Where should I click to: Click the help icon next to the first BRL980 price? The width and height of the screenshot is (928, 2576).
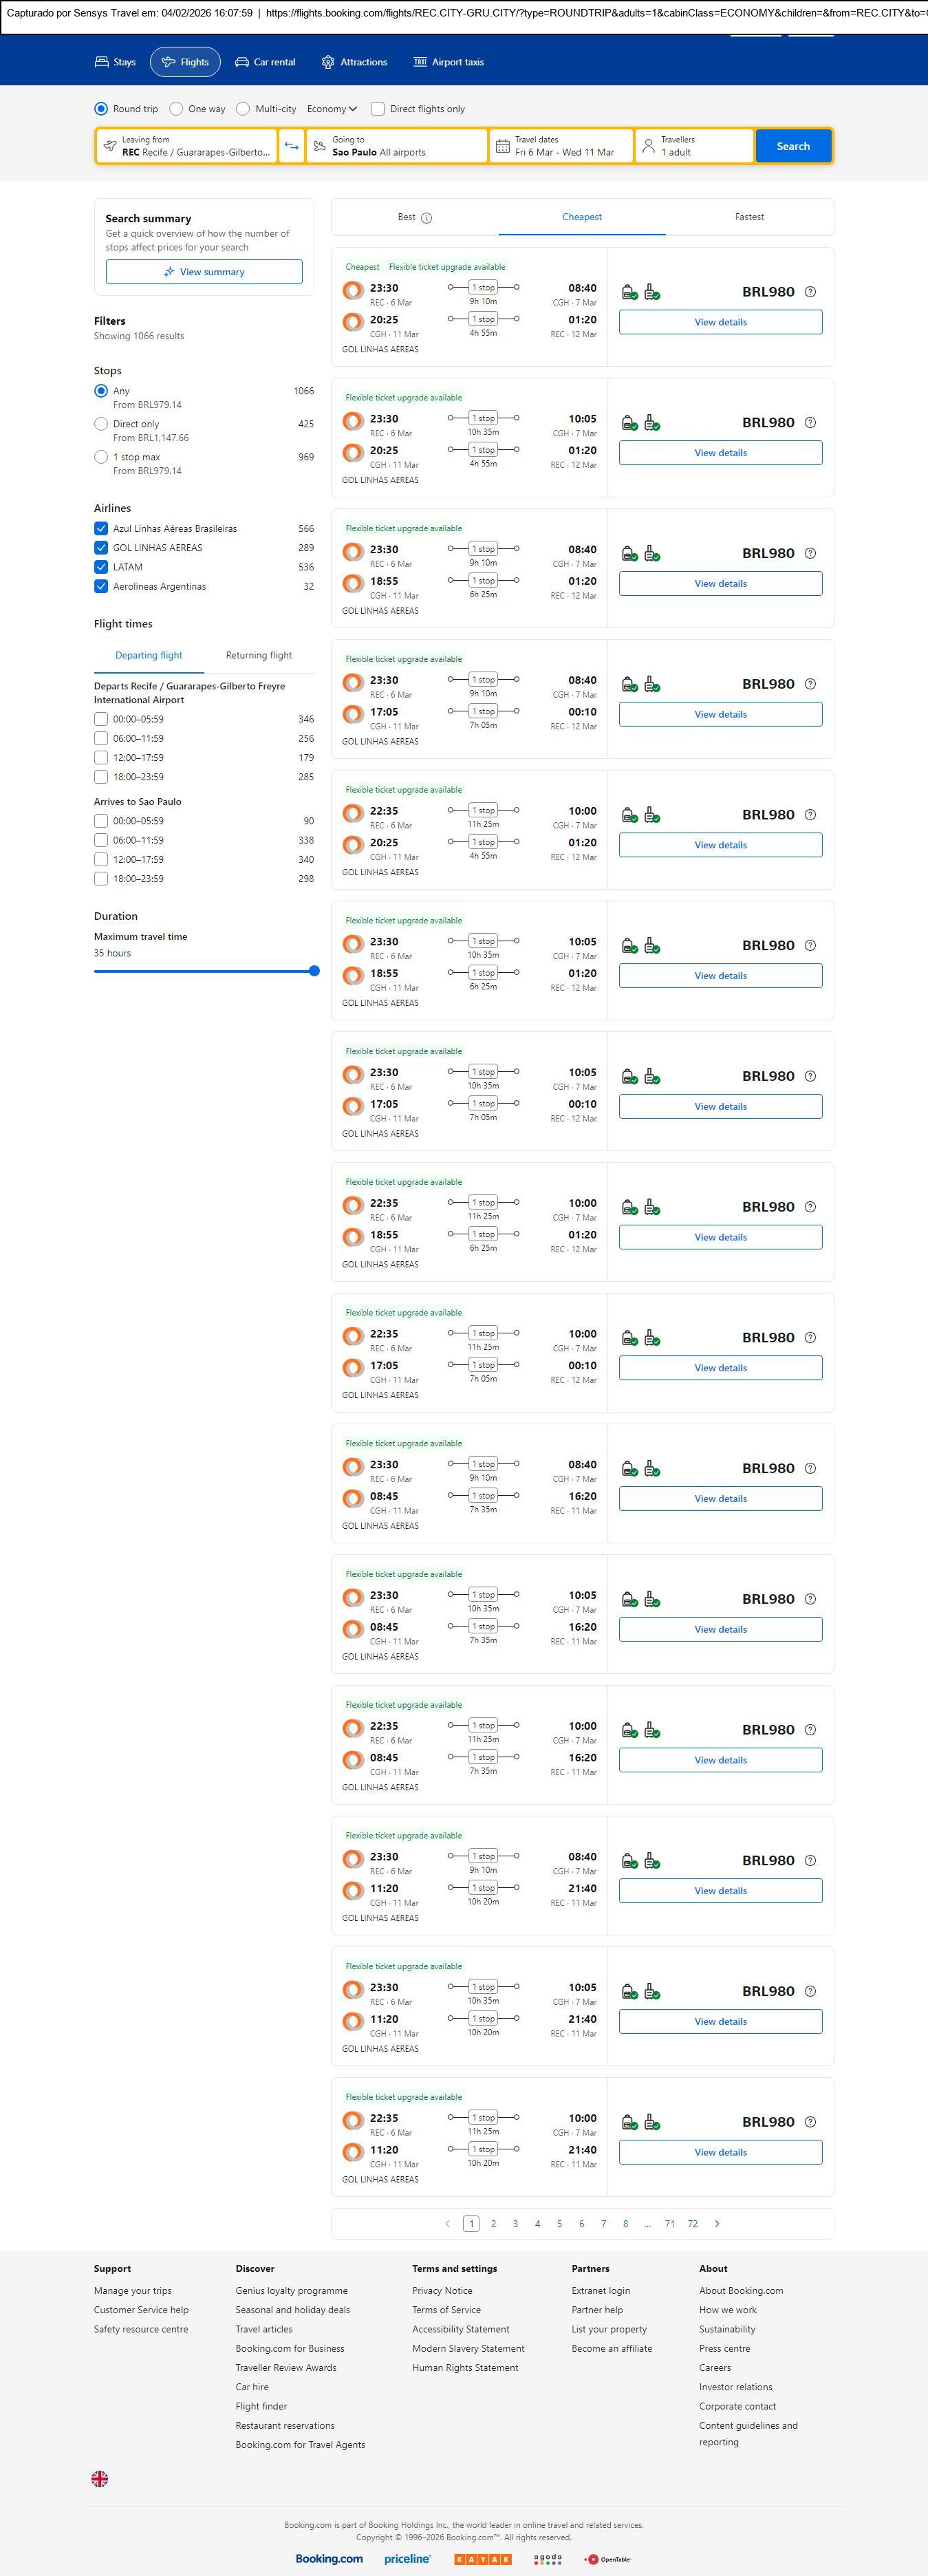[810, 292]
